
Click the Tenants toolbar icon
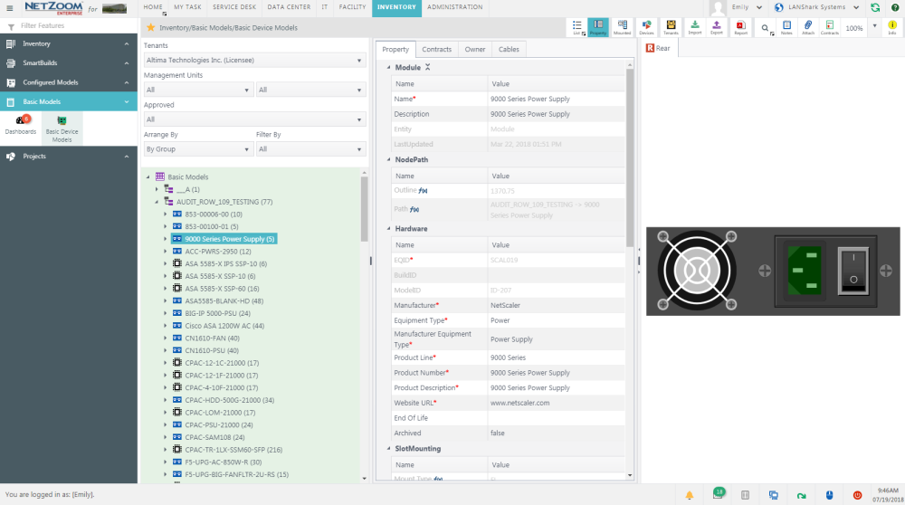(x=671, y=27)
